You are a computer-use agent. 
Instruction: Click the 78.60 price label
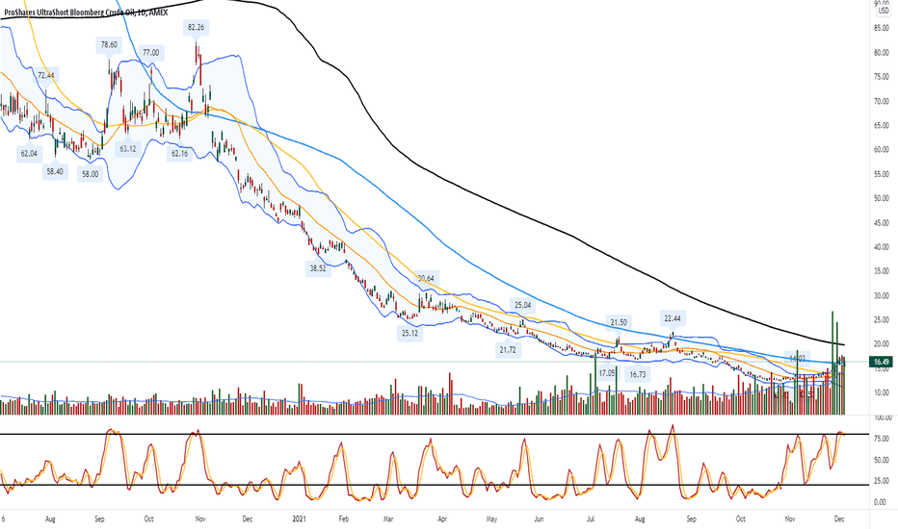(109, 44)
